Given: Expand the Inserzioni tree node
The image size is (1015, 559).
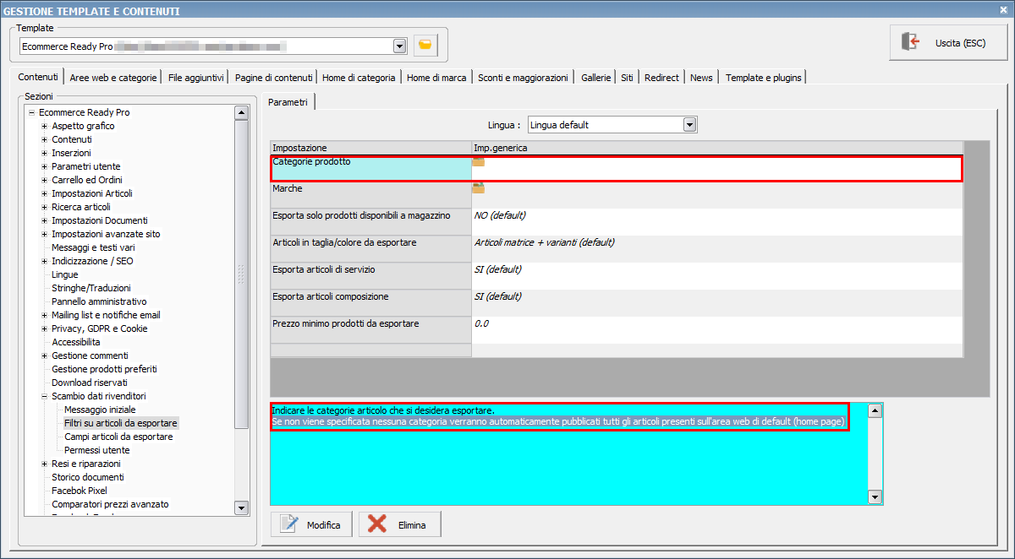Looking at the screenshot, I should [x=44, y=153].
